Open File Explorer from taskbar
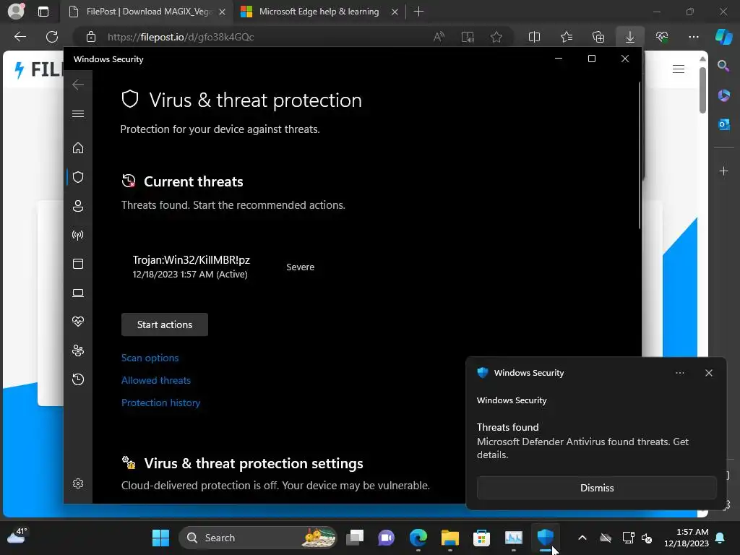 coord(449,538)
